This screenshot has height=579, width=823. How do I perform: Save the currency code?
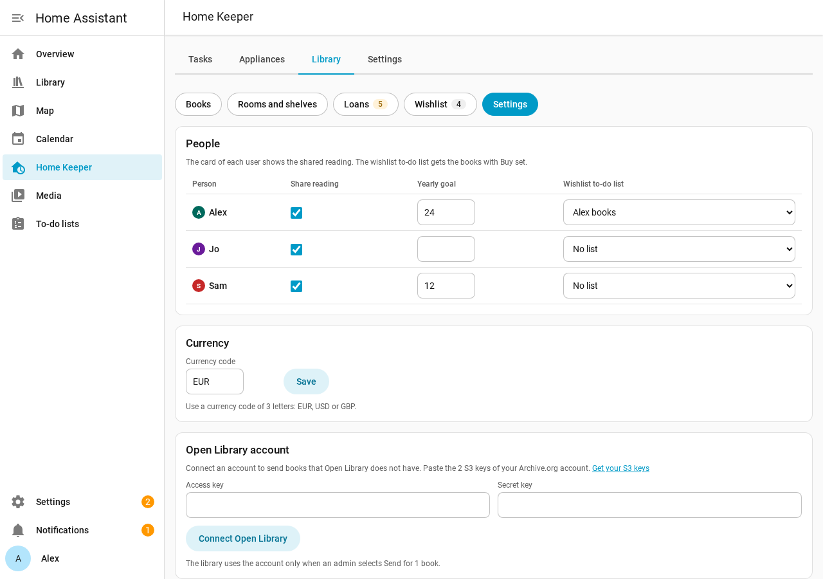coord(306,381)
